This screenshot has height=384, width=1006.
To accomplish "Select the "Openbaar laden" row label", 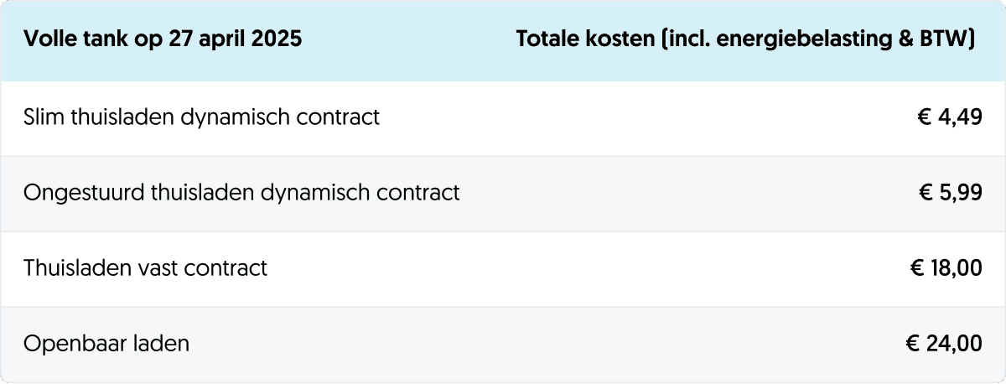I will pyautogui.click(x=106, y=344).
